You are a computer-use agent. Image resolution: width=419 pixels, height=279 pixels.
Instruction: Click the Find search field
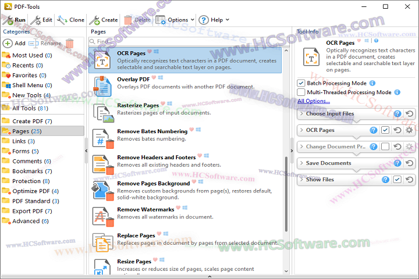189,42
